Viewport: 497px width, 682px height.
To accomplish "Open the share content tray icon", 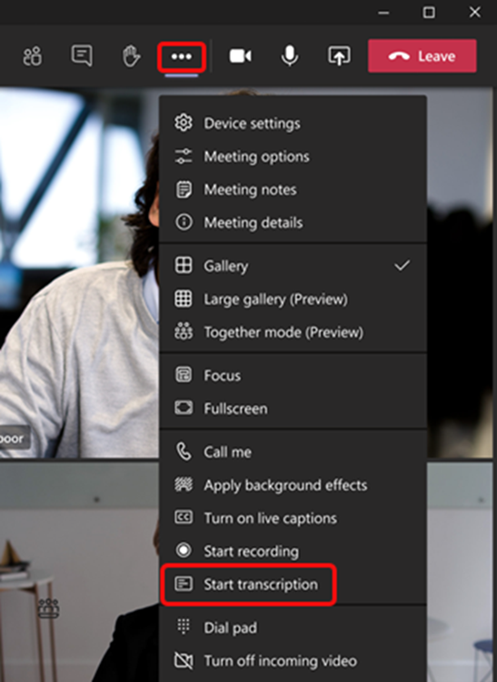I will [x=339, y=56].
